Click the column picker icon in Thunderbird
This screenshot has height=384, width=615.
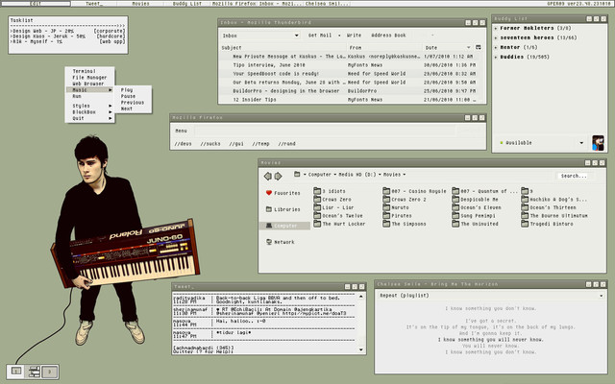pyautogui.click(x=479, y=46)
